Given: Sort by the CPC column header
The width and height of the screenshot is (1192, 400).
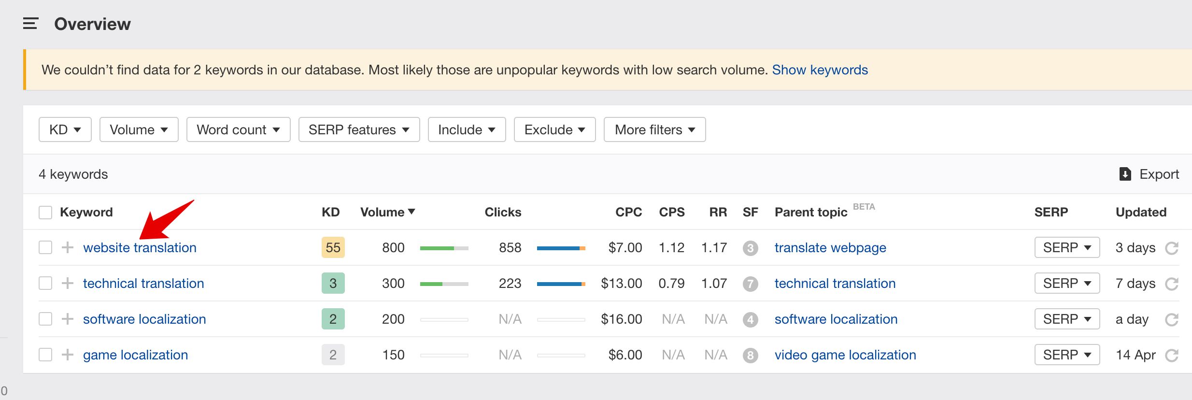Looking at the screenshot, I should tap(628, 212).
